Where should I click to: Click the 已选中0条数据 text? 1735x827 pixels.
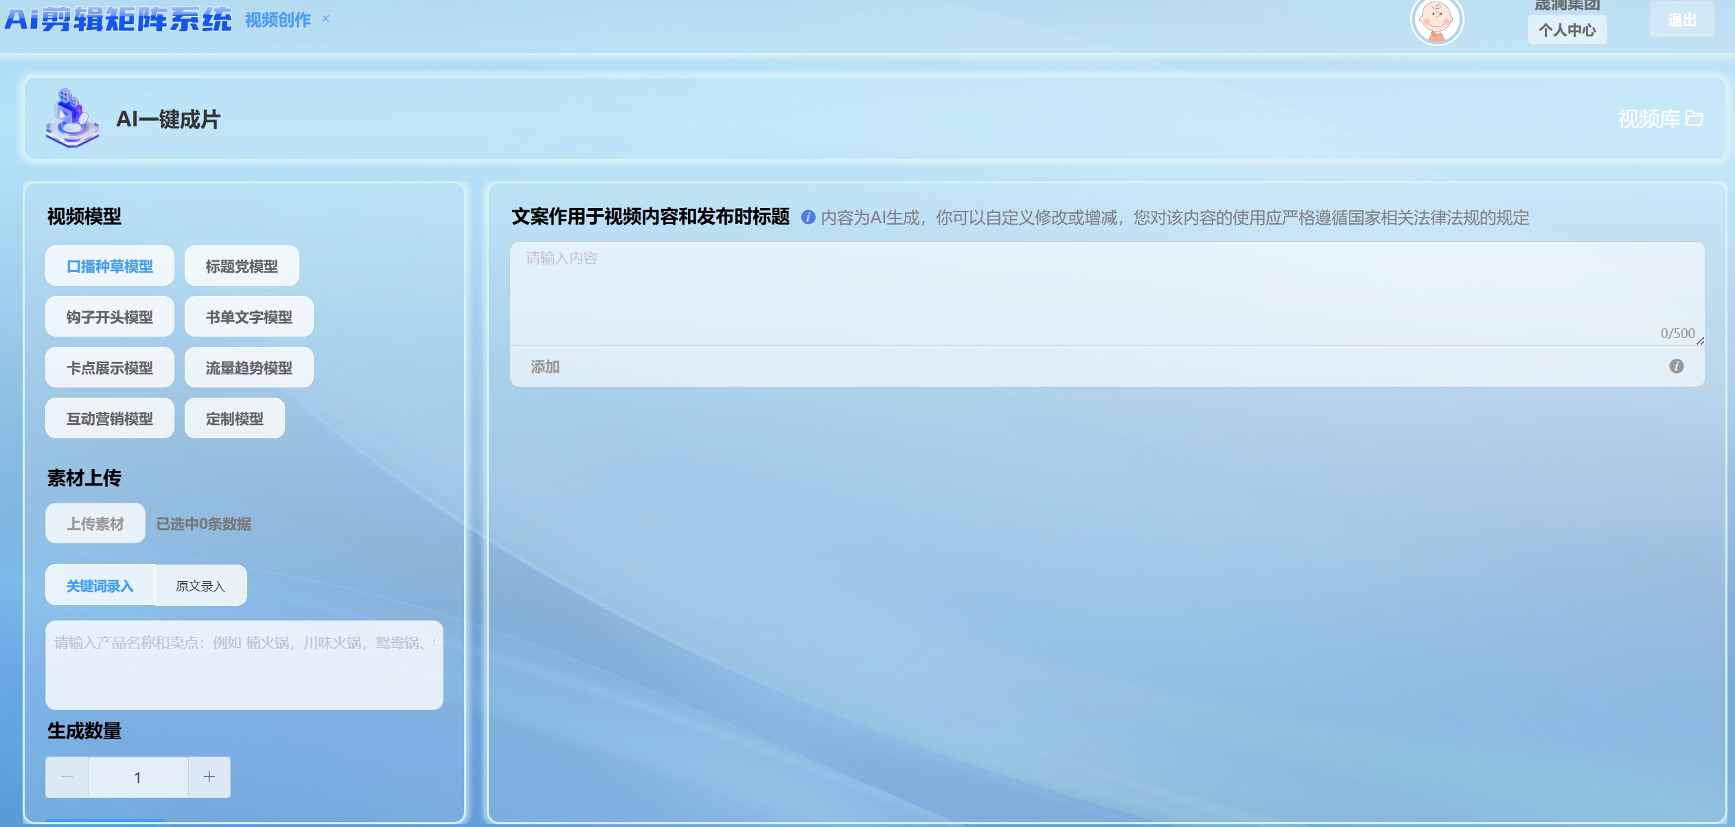click(204, 523)
